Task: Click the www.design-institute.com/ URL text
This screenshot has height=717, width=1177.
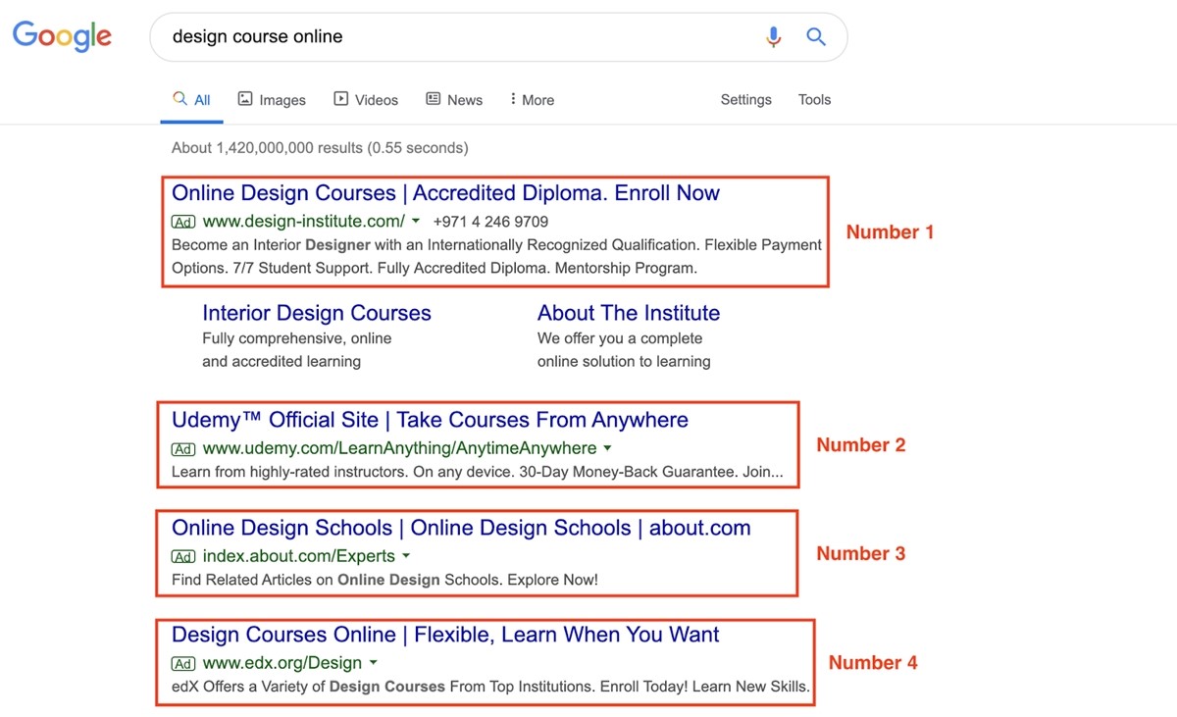Action: click(303, 222)
